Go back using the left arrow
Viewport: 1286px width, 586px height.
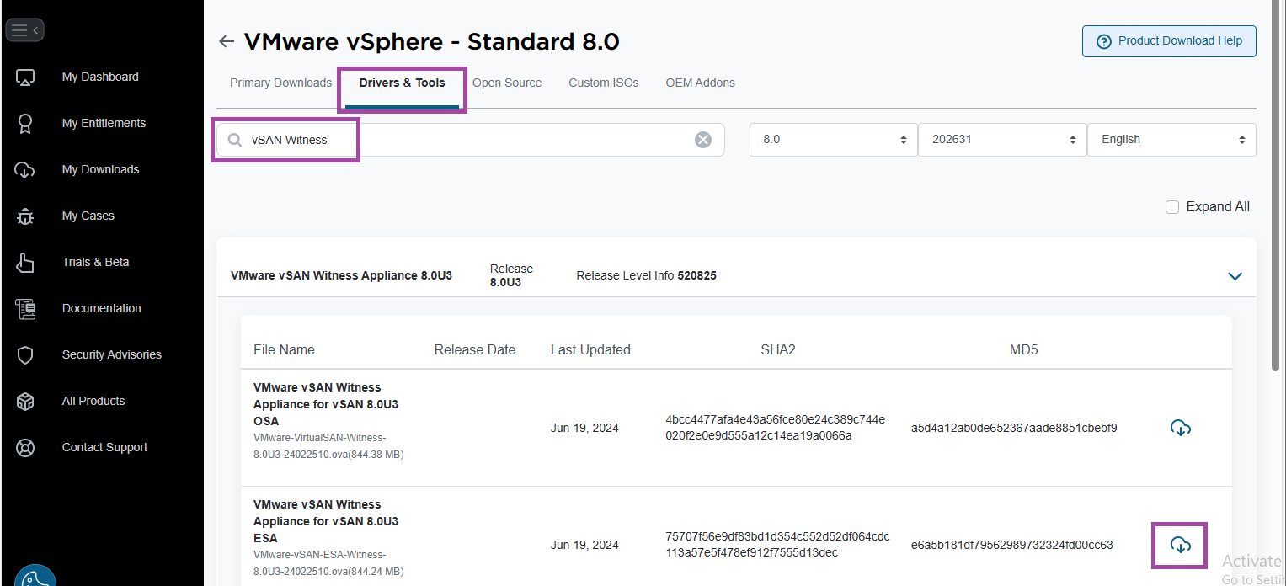tap(226, 41)
